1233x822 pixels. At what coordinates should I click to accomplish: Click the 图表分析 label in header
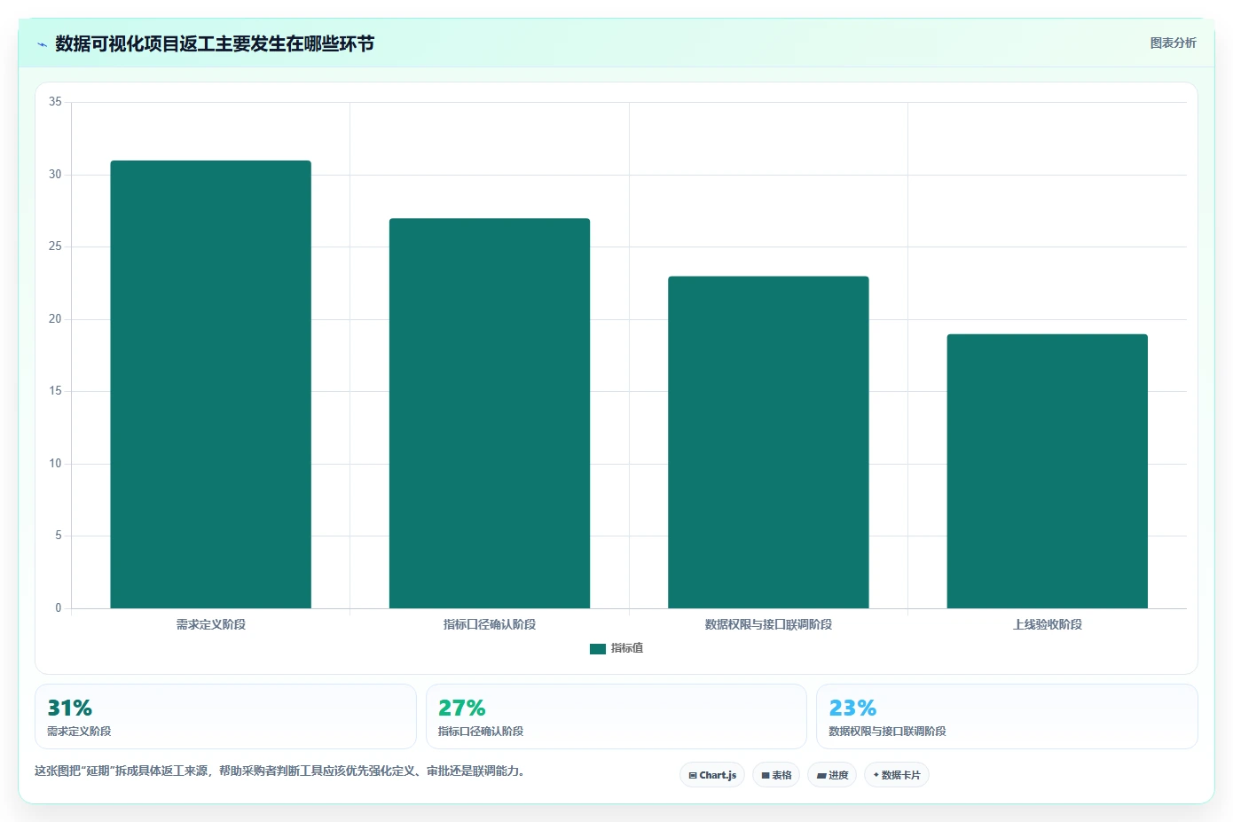(1173, 43)
